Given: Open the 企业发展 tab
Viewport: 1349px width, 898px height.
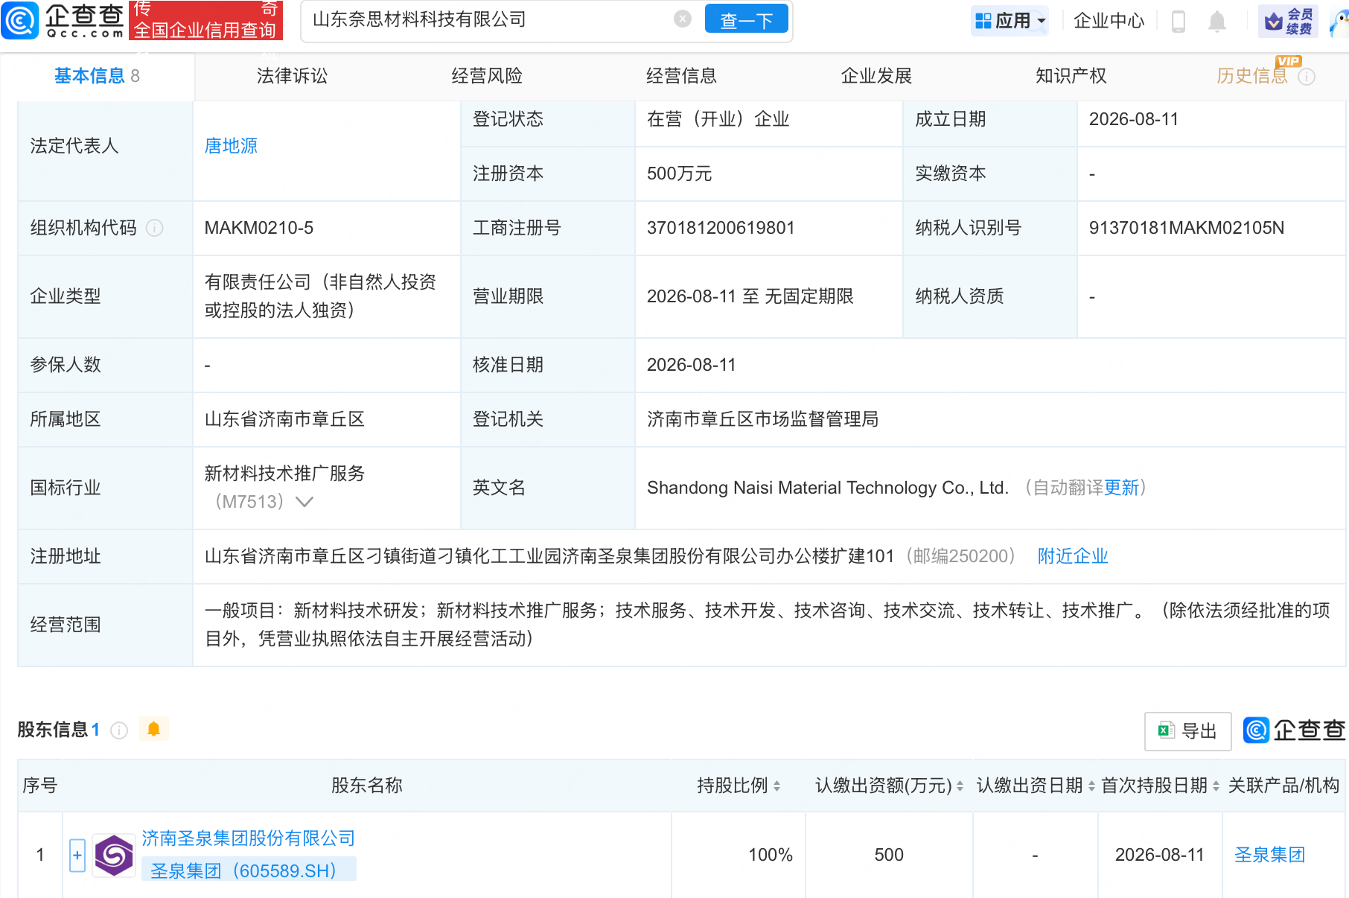Looking at the screenshot, I should pos(876,76).
